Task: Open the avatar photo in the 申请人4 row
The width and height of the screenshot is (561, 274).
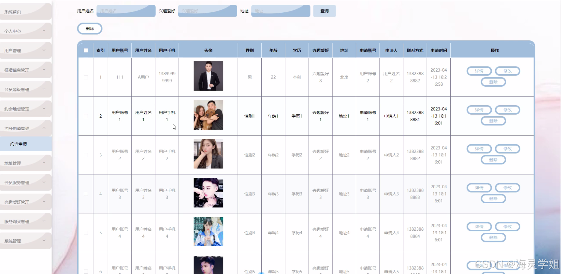Action: (x=208, y=232)
